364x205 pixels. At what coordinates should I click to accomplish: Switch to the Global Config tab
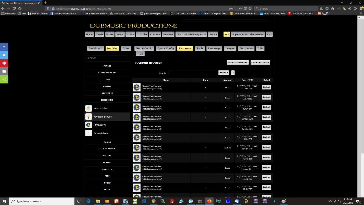coord(144,48)
